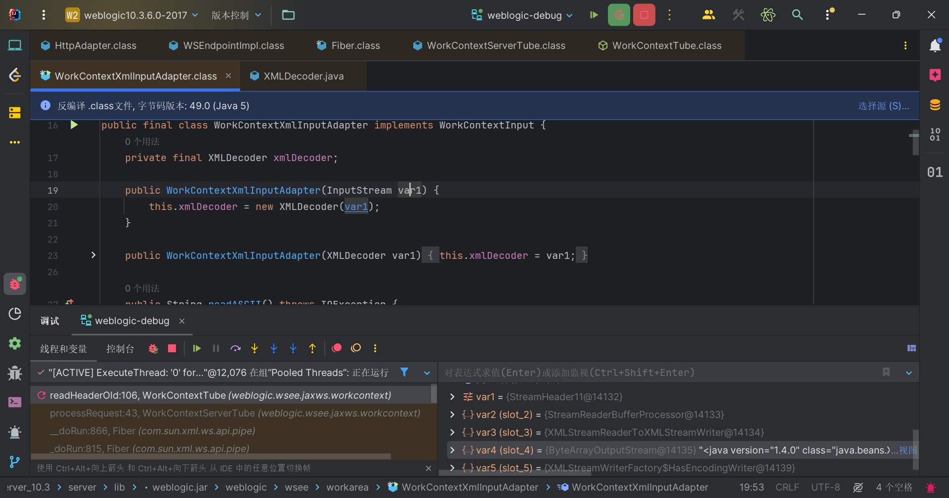Toggle Mute Breakpoints icon
The height and width of the screenshot is (498, 949).
click(x=356, y=348)
